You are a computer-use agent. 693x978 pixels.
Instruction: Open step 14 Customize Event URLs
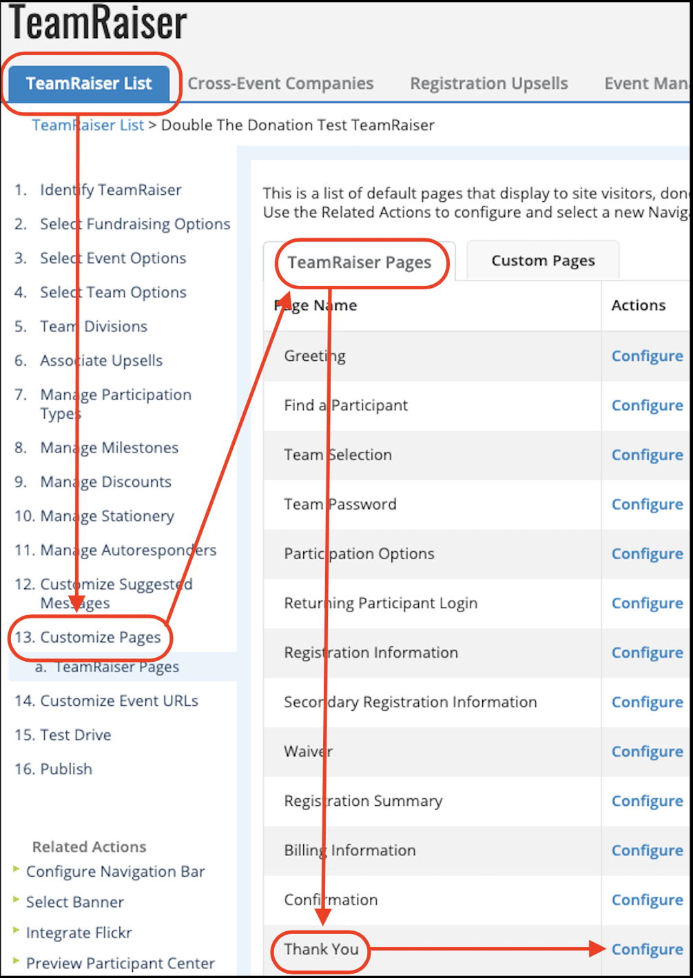118,701
